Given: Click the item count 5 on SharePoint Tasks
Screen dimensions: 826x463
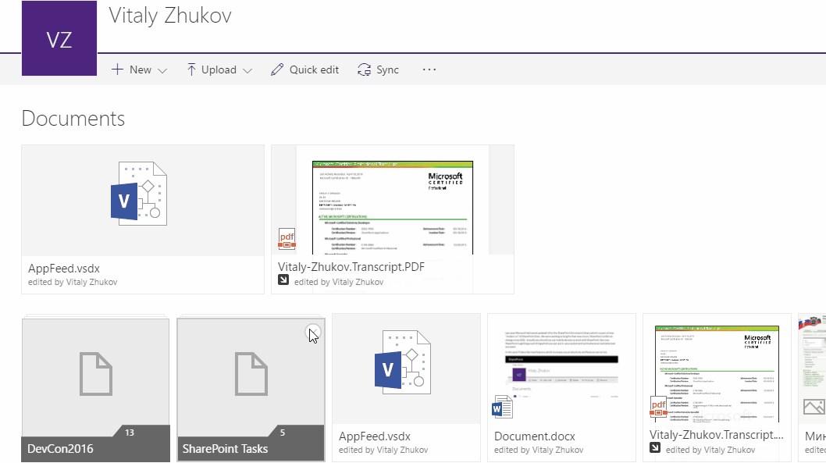Looking at the screenshot, I should coord(283,433).
